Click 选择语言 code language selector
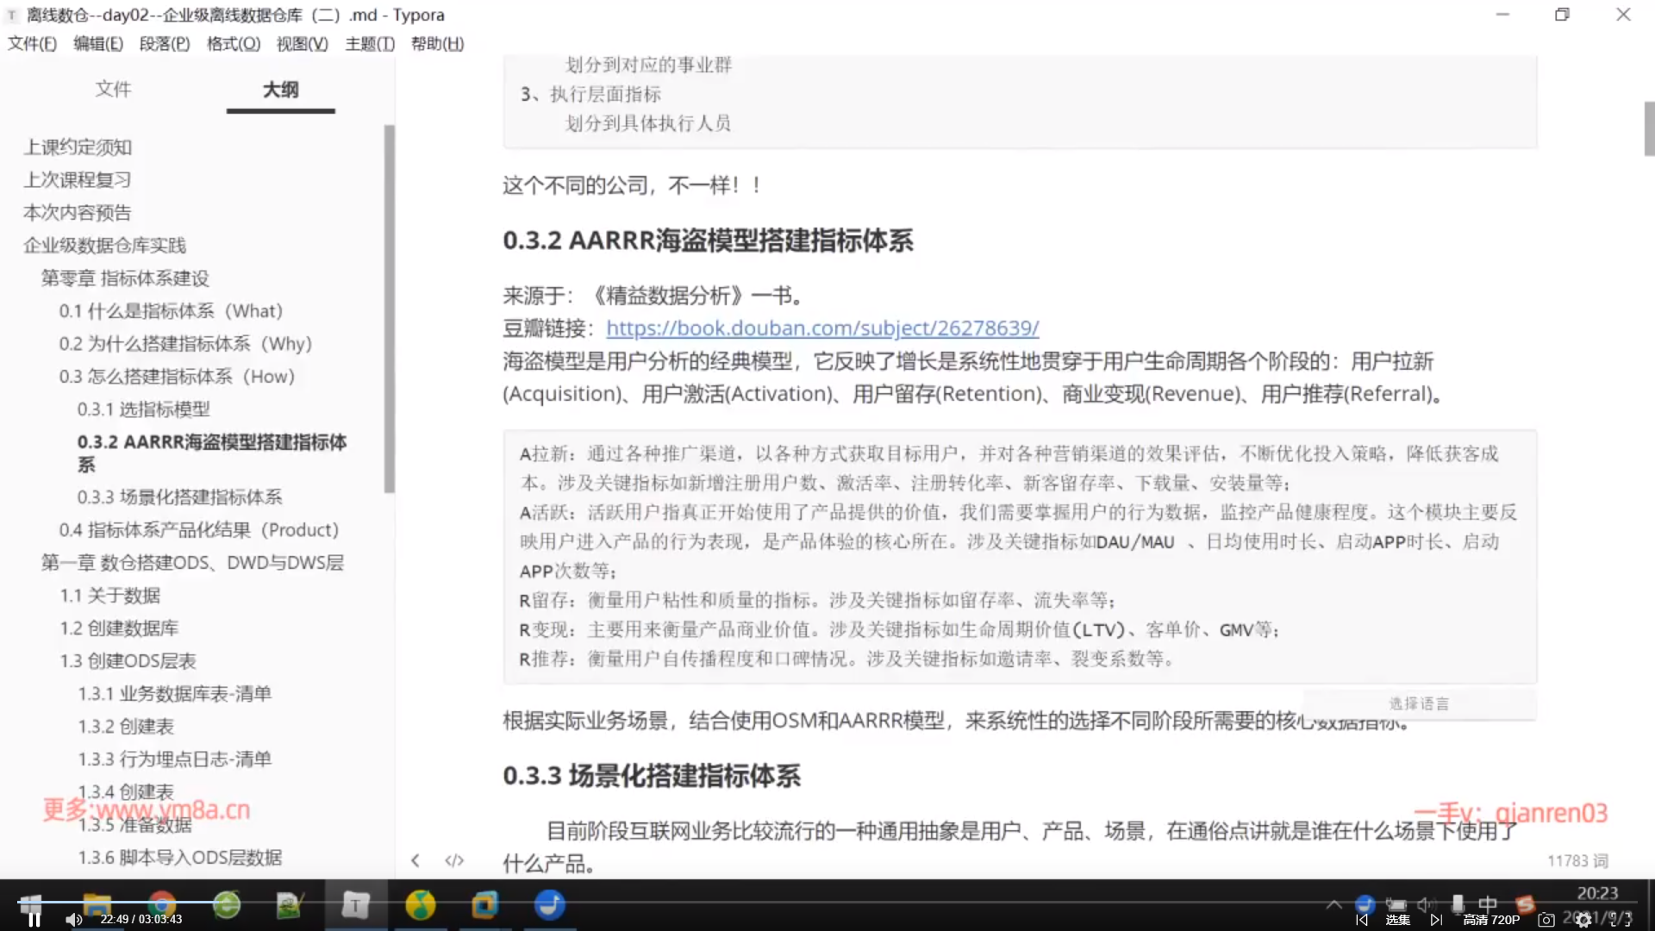This screenshot has width=1655, height=931. tap(1419, 703)
